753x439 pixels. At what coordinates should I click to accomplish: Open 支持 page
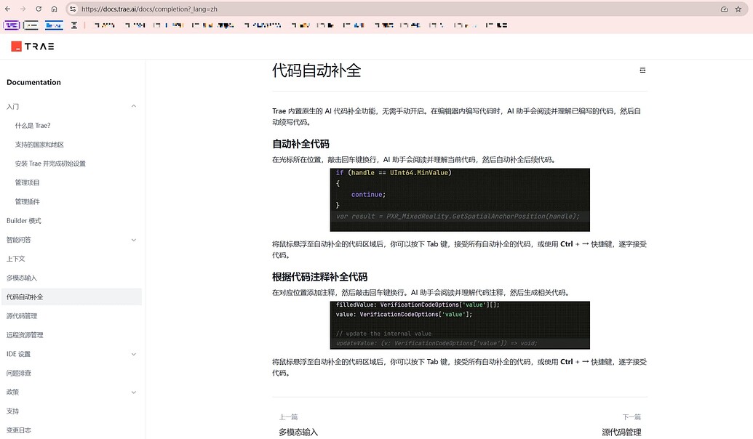click(x=12, y=411)
